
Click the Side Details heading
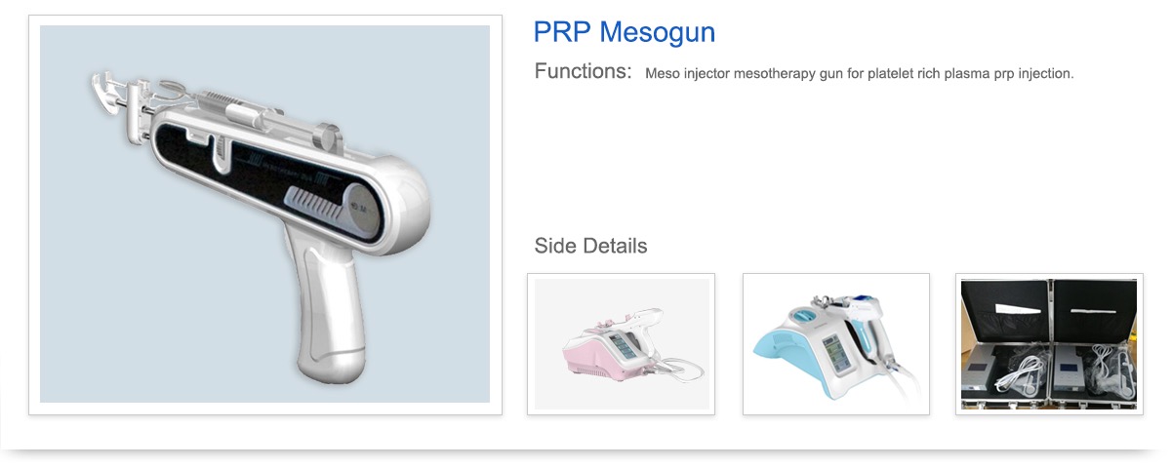tap(590, 246)
